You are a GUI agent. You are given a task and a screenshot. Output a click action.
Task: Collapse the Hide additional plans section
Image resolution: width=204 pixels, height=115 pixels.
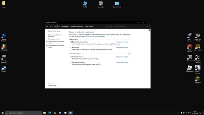[x=129, y=54]
